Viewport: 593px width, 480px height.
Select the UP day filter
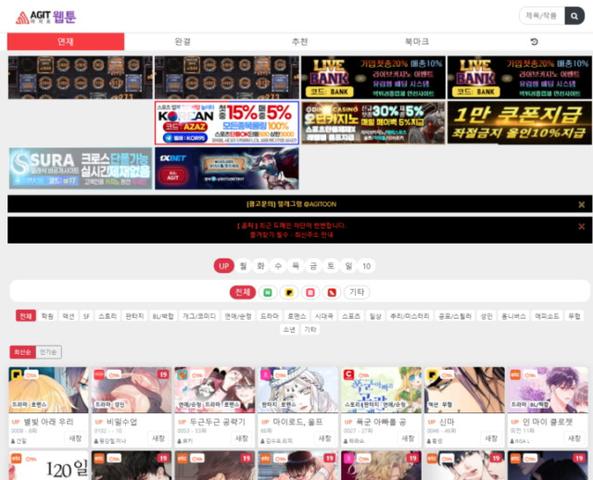click(223, 266)
